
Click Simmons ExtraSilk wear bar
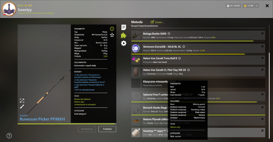click(x=198, y=54)
